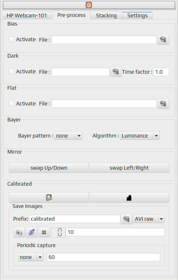The height and width of the screenshot is (280, 178).
Task: Choose save folder next to Prefix field
Action: 127,219
